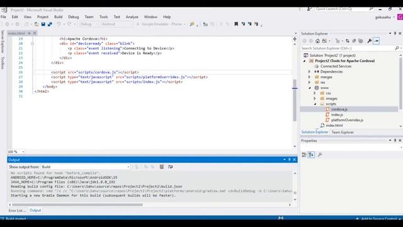Open the Android platform dropdown

(x=117, y=24)
